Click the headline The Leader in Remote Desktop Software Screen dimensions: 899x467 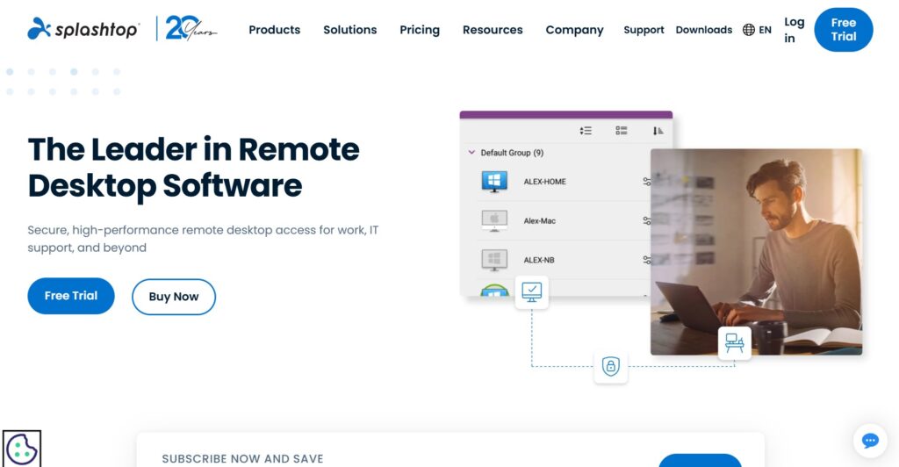click(194, 168)
